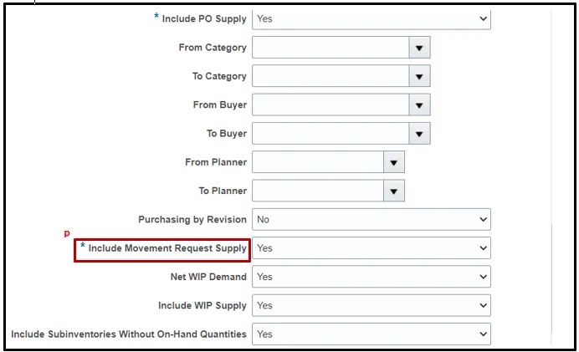
Task: Open the To Category dropdown arrow
Action: coord(419,76)
